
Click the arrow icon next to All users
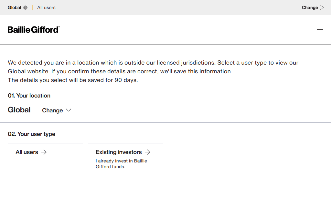pyautogui.click(x=44, y=152)
